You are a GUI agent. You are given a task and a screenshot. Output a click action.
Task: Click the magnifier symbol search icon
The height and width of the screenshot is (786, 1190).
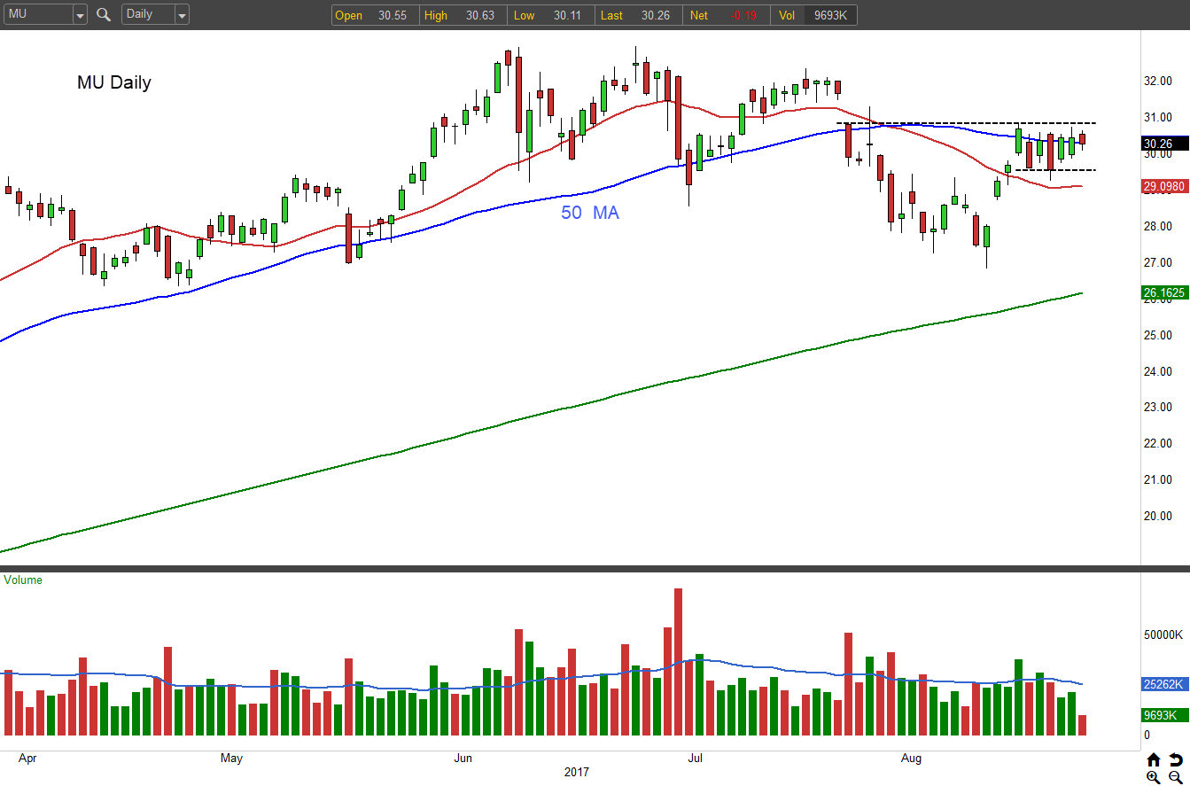[104, 14]
